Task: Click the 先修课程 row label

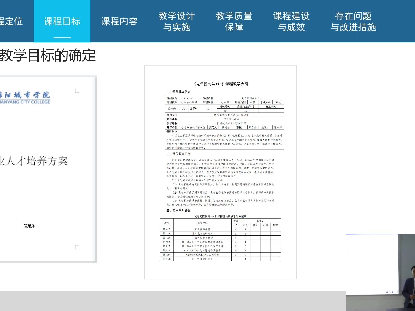Action: [172, 119]
